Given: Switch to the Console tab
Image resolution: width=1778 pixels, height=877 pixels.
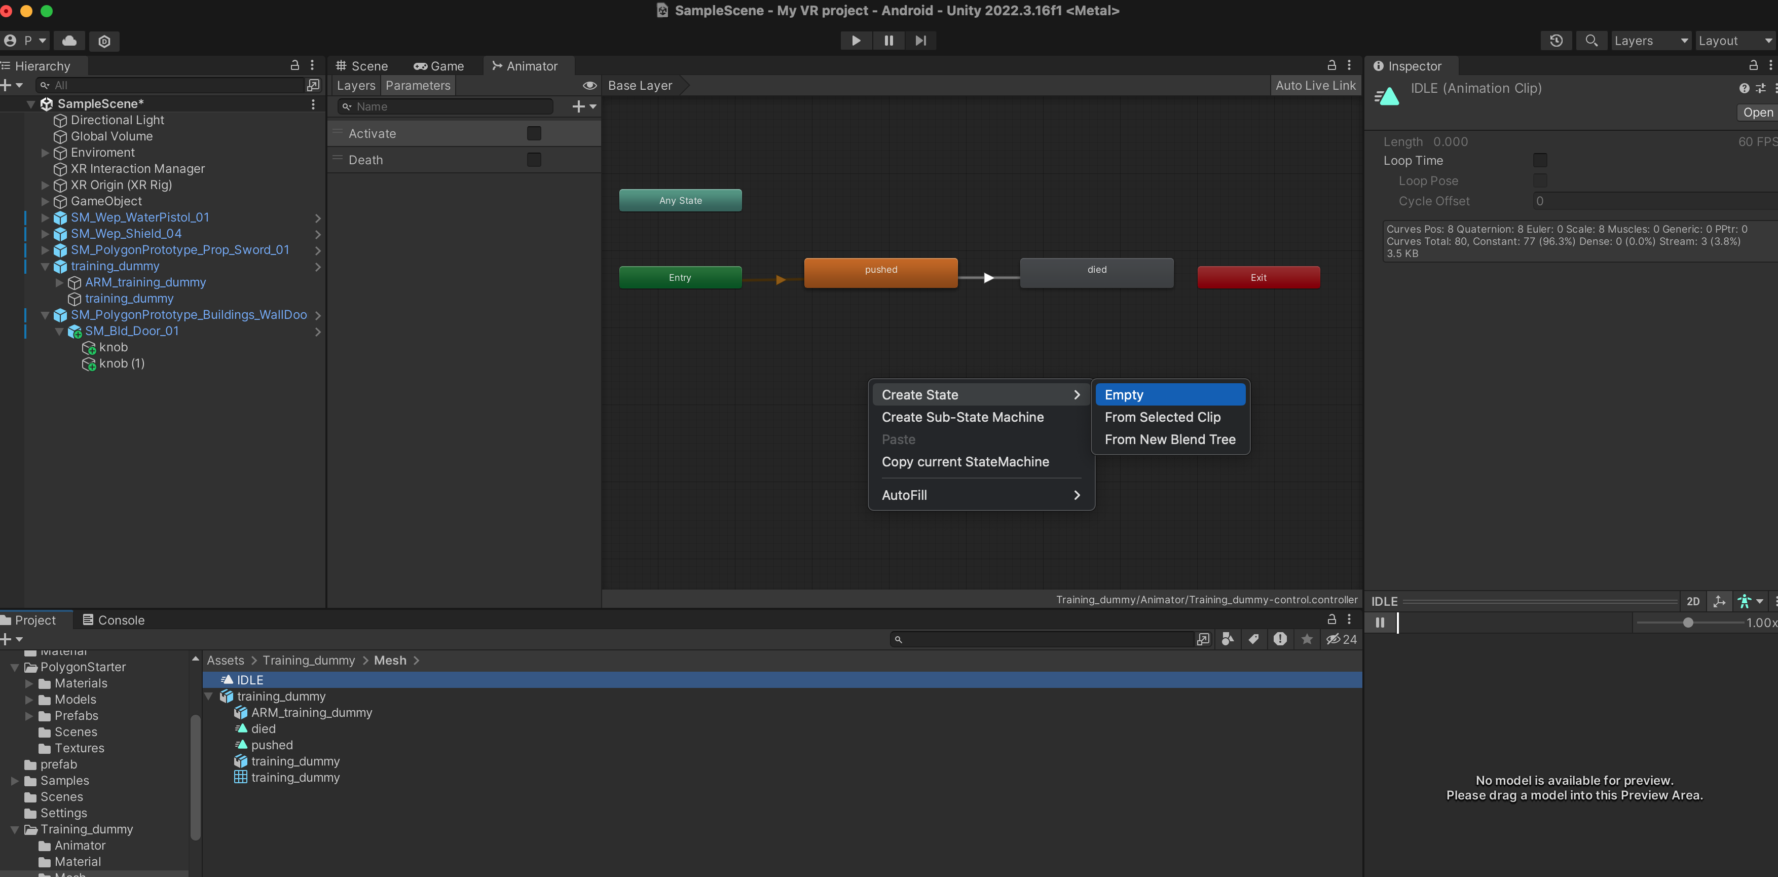Looking at the screenshot, I should tap(114, 620).
